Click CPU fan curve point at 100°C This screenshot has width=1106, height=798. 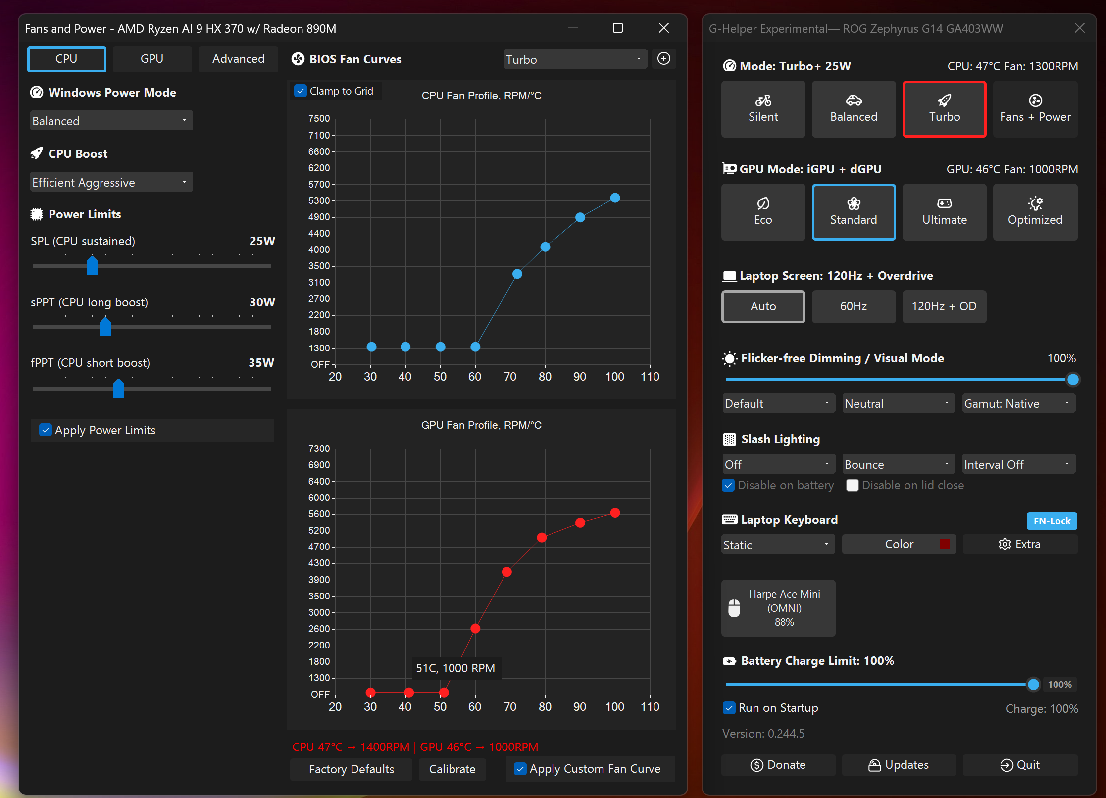tap(615, 198)
